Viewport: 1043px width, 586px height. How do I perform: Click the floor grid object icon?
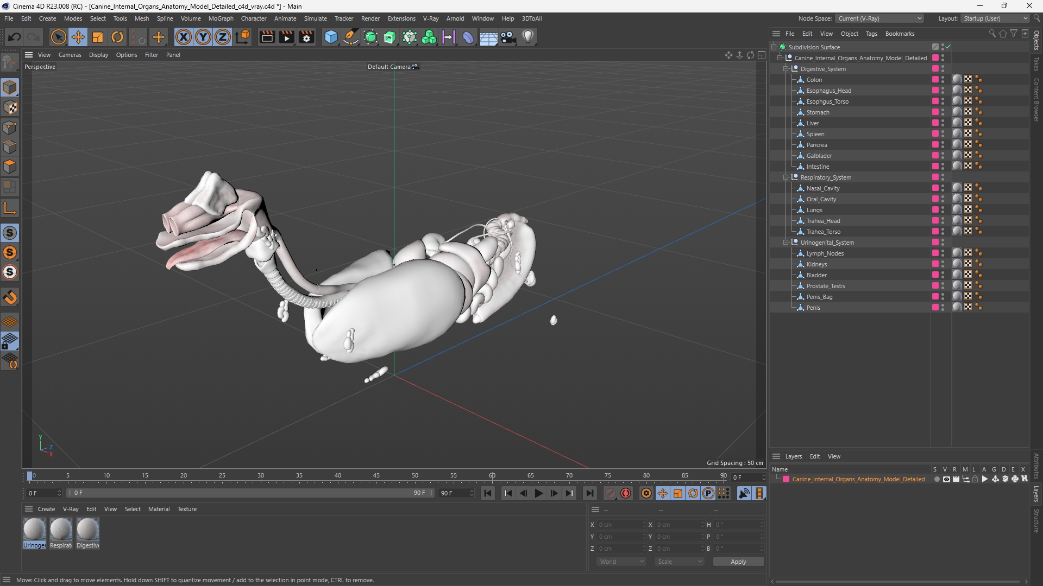(x=488, y=37)
